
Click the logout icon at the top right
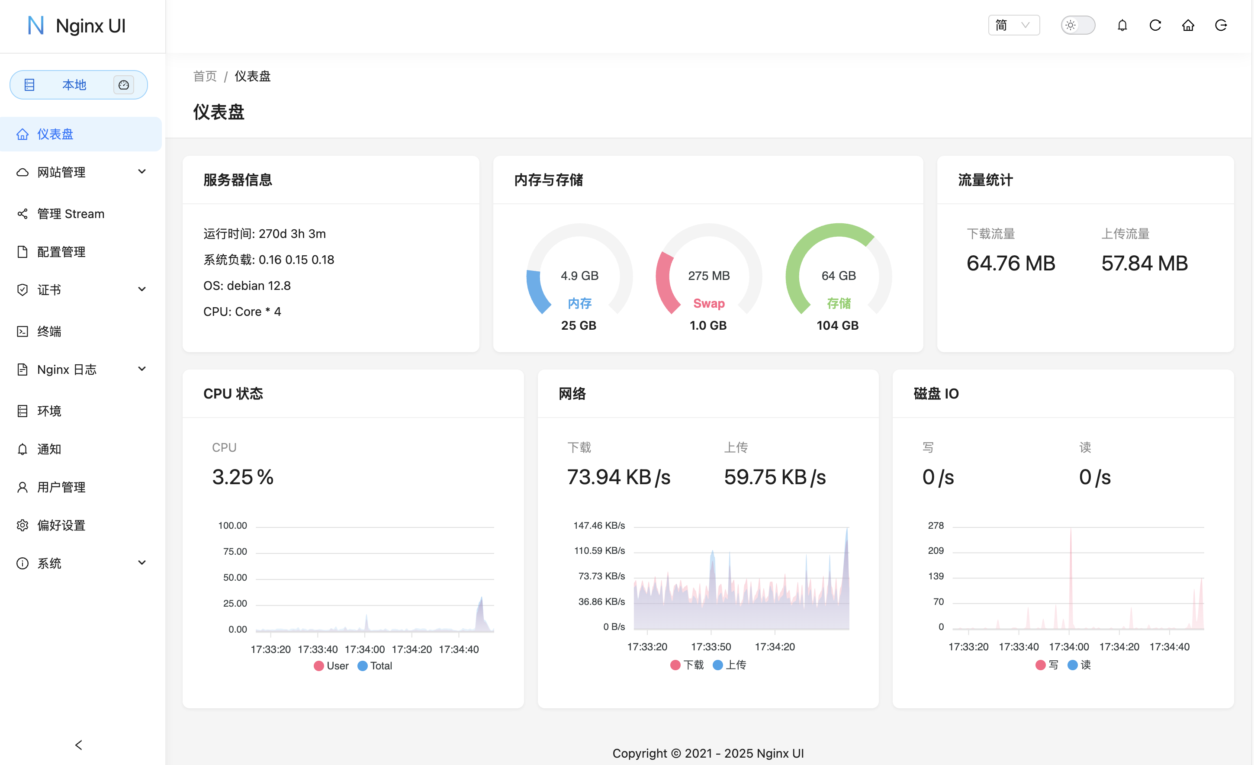click(1221, 26)
